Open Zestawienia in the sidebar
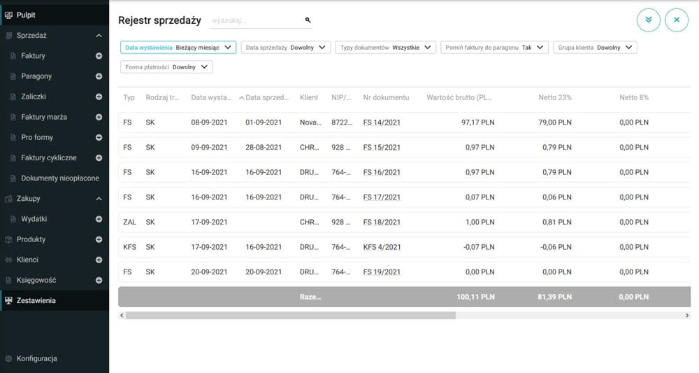The height and width of the screenshot is (373, 699). pos(36,301)
